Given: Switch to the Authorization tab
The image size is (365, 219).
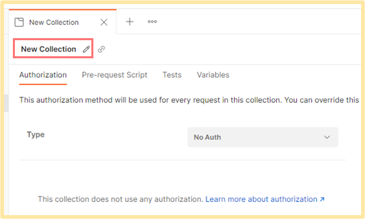Looking at the screenshot, I should pyautogui.click(x=43, y=75).
